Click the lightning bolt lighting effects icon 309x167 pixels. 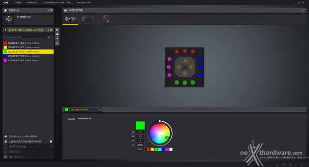click(5, 30)
